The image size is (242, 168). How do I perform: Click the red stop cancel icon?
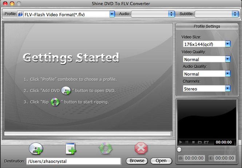[141, 148]
